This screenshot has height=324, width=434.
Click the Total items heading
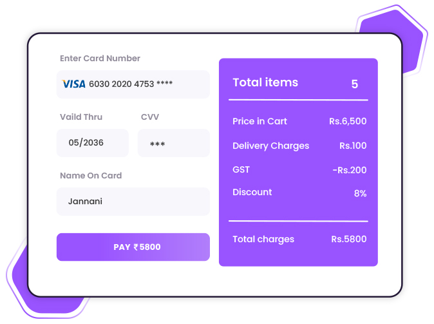265,82
